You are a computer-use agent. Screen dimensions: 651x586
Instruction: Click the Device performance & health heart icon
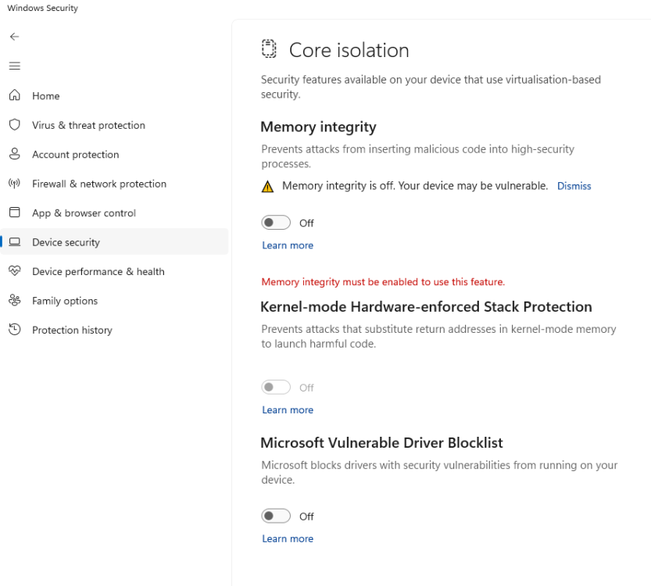14,271
